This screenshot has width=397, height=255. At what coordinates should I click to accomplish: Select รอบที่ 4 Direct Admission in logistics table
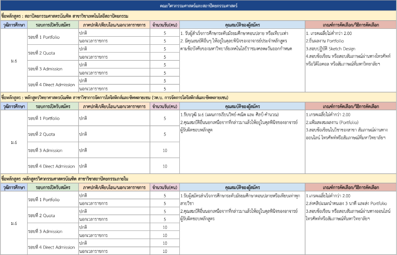click(x=51, y=166)
